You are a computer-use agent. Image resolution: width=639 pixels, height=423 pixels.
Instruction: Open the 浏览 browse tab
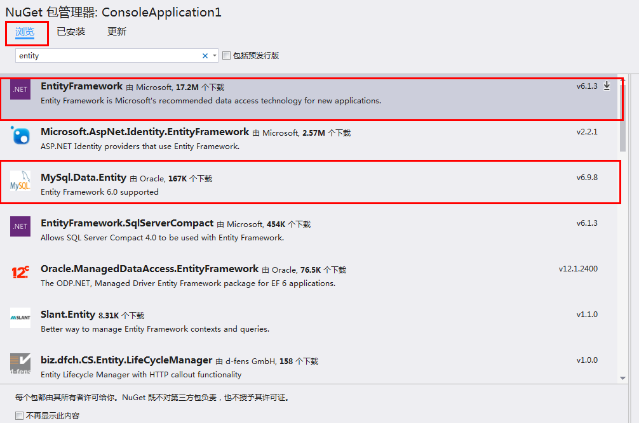[25, 32]
